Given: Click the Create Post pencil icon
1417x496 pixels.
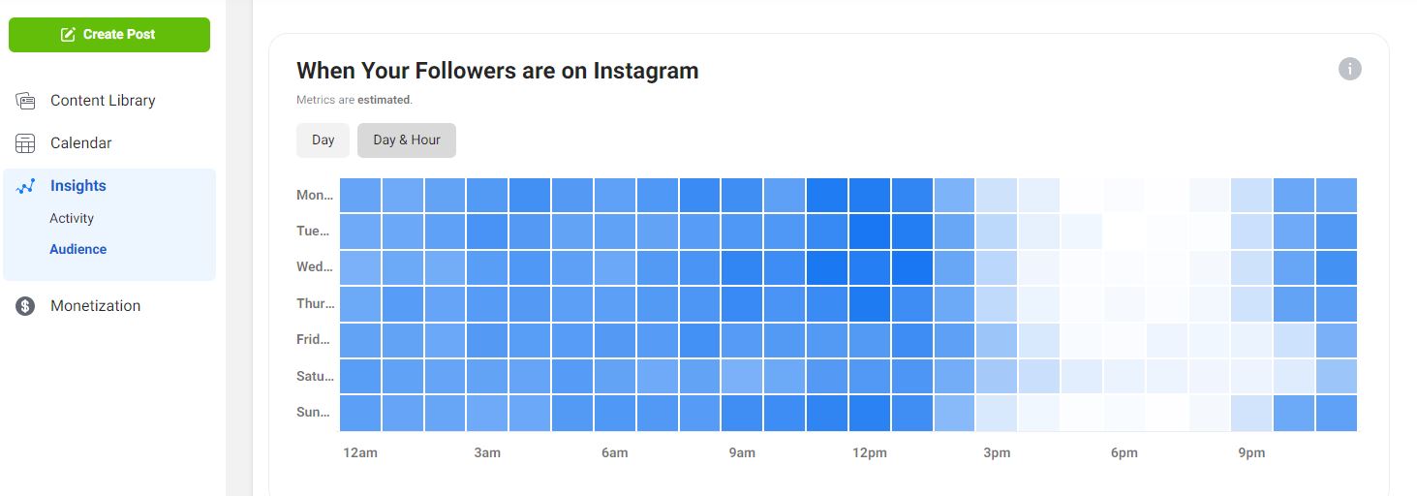Looking at the screenshot, I should pyautogui.click(x=68, y=35).
